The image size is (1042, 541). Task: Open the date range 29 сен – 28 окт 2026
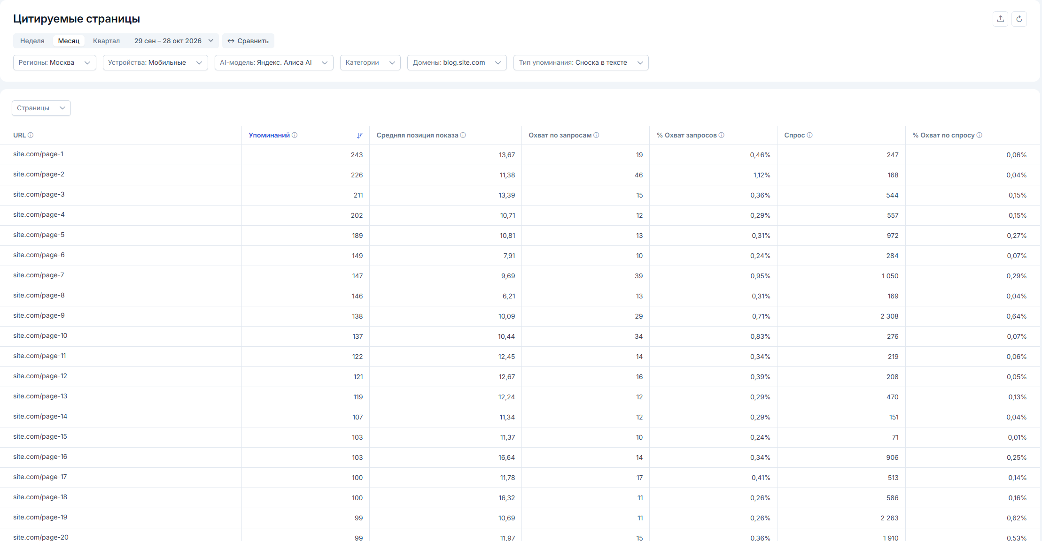[x=174, y=41]
